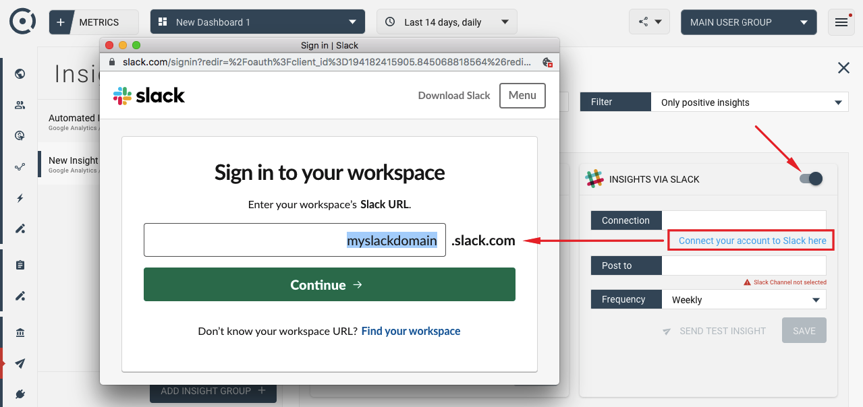Viewport: 863px width, 407px height.
Task: Select the New Insight group item
Action: (69, 164)
